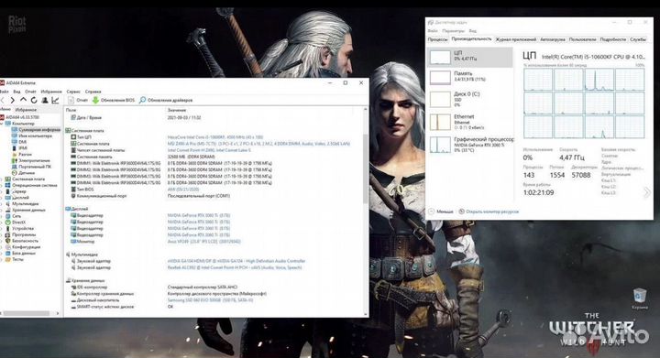Screen dimensions: 660x358
Task: Open the Корзина recycle bin on desktop
Action: coord(640,298)
